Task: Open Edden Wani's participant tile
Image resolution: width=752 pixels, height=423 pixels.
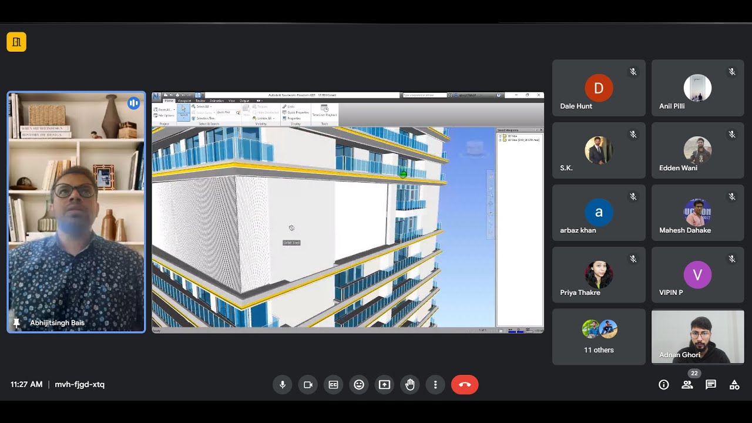Action: point(698,150)
